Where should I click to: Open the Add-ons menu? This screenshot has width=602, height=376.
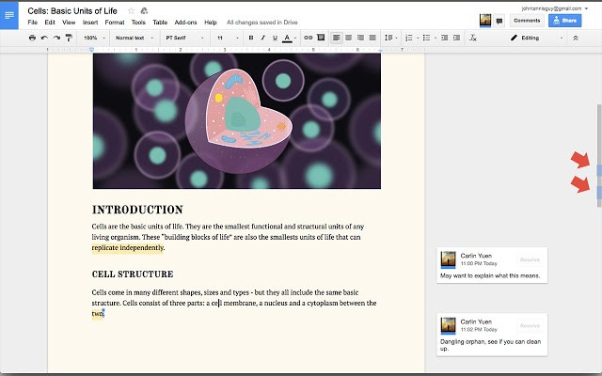click(185, 22)
